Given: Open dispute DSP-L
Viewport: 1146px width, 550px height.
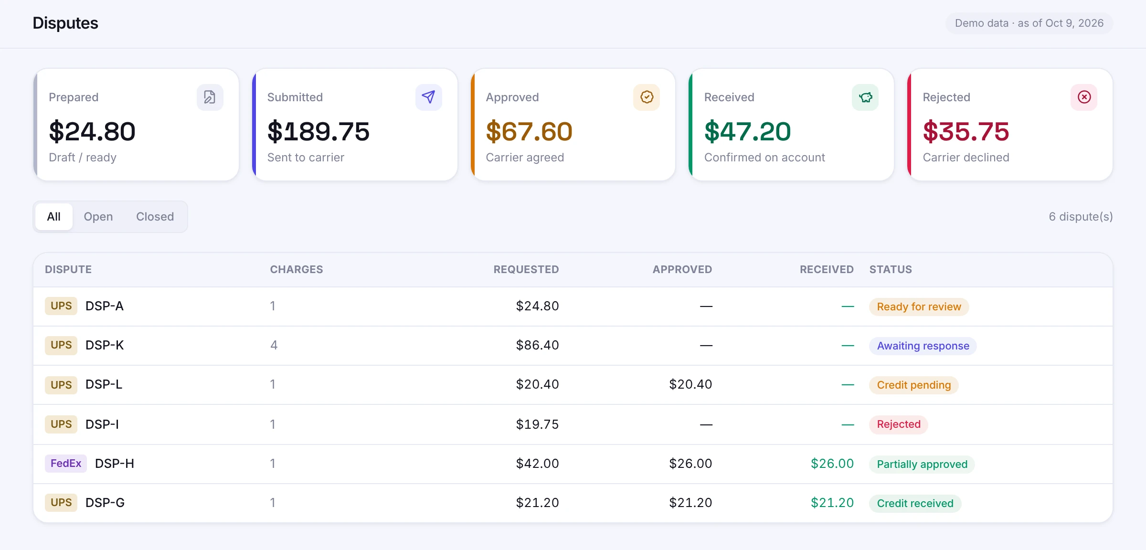Looking at the screenshot, I should coord(104,385).
